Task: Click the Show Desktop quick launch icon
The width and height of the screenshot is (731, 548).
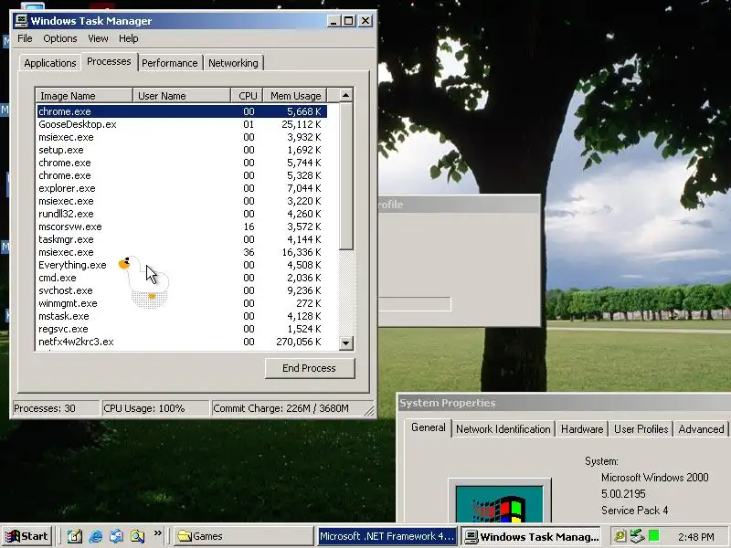Action: pyautogui.click(x=75, y=536)
